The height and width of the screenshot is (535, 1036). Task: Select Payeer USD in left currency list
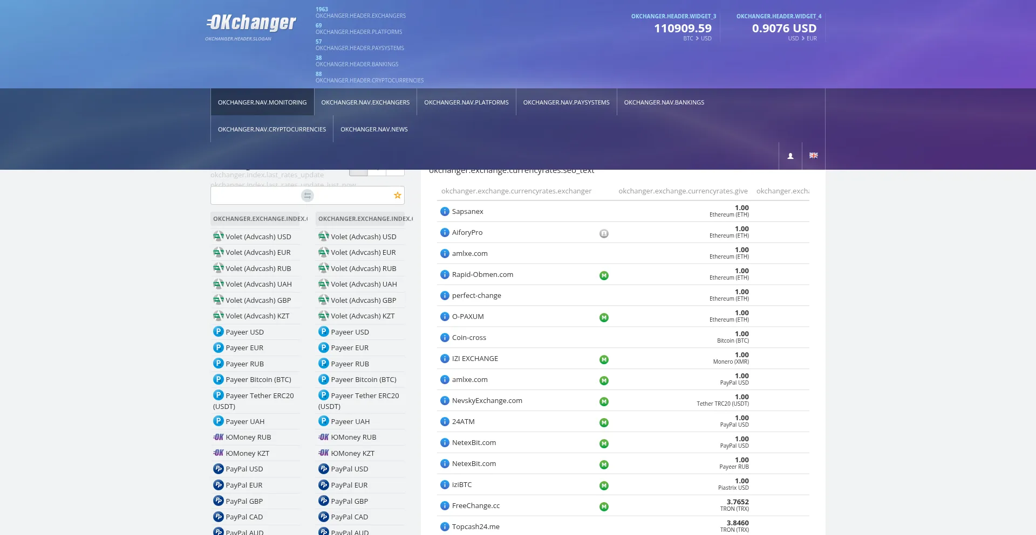244,332
